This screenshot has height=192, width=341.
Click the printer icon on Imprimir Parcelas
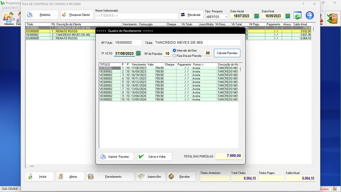coord(103,157)
